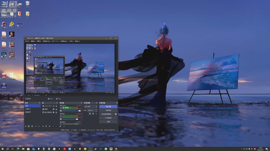Select the highlighted 桌面 scene in Scenes list
The height and width of the screenshot is (151, 270).
(32, 106)
